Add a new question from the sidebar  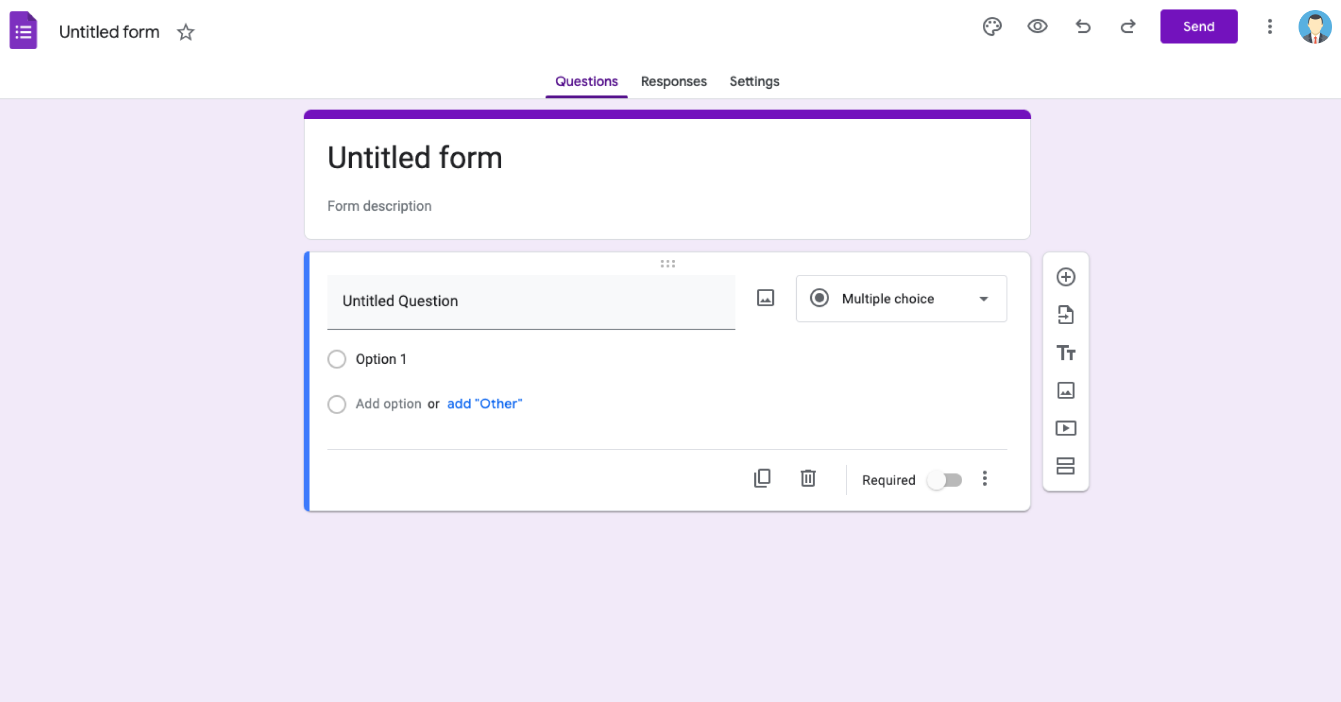pyautogui.click(x=1066, y=277)
